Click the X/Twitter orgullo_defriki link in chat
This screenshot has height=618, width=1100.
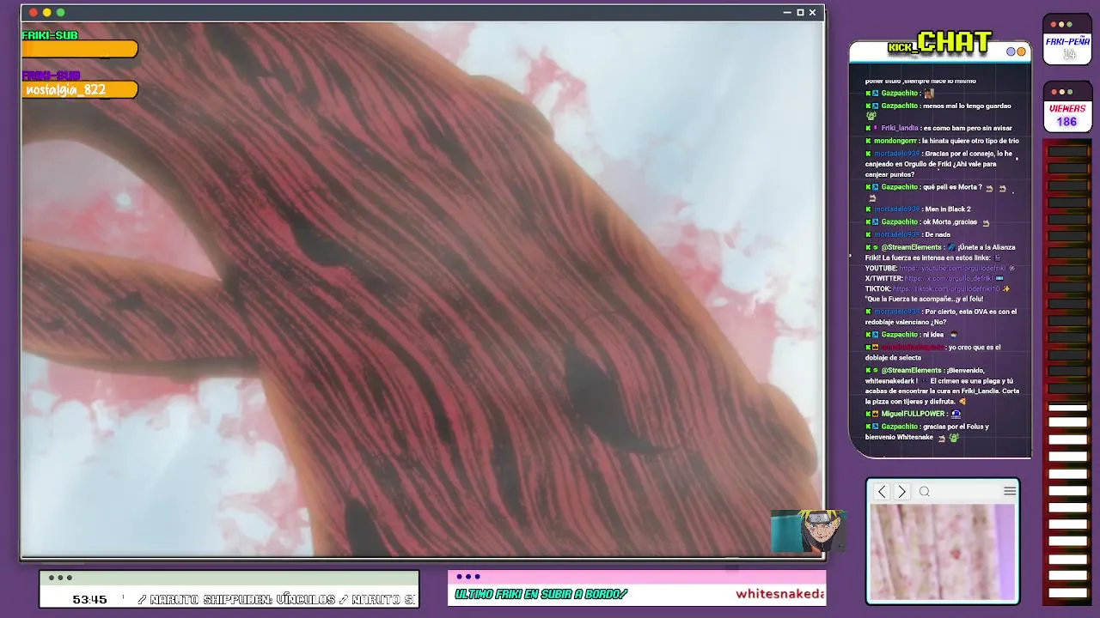(x=949, y=279)
